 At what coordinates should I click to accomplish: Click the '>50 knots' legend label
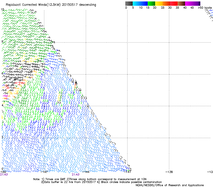tap(205, 8)
